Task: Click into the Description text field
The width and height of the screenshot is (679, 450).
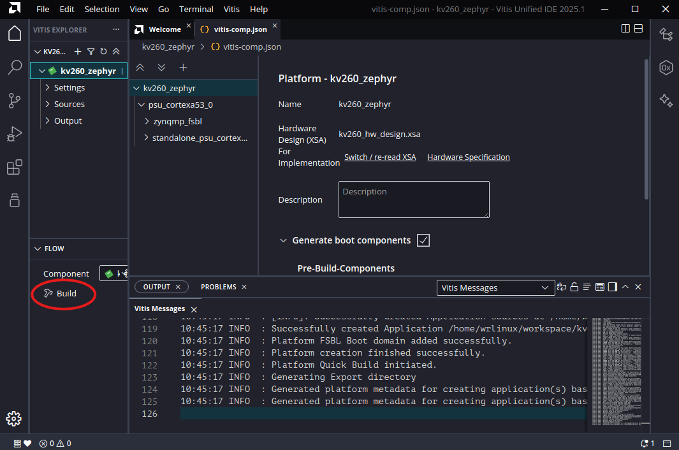Action: click(x=413, y=200)
